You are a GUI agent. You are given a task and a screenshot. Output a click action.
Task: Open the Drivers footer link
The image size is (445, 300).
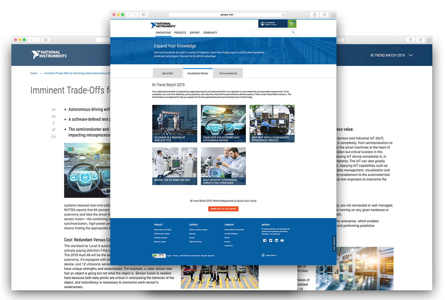click(x=192, y=238)
